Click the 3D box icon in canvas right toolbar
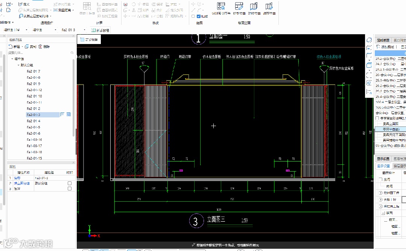This screenshot has height=251, width=406. tap(369, 65)
